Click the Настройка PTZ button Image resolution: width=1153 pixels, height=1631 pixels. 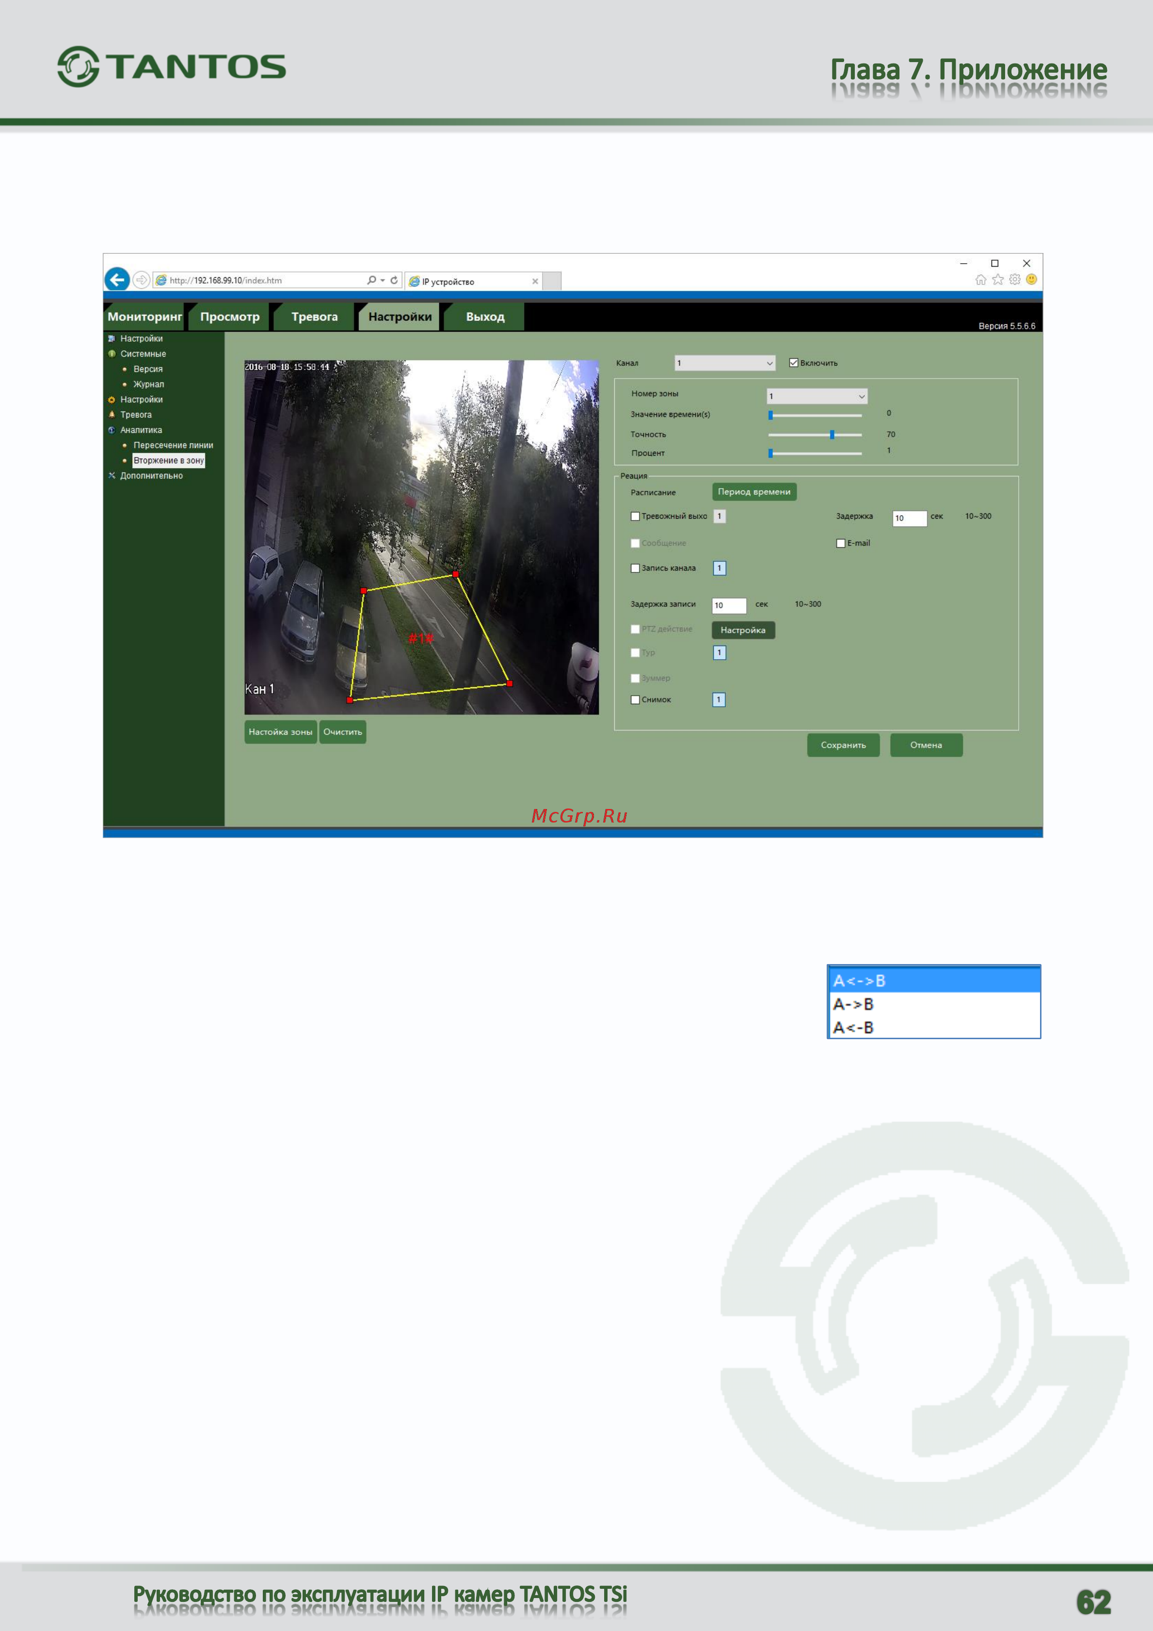pyautogui.click(x=743, y=630)
